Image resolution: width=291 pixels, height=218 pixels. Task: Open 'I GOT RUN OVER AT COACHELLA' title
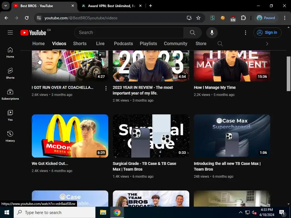coord(63,87)
